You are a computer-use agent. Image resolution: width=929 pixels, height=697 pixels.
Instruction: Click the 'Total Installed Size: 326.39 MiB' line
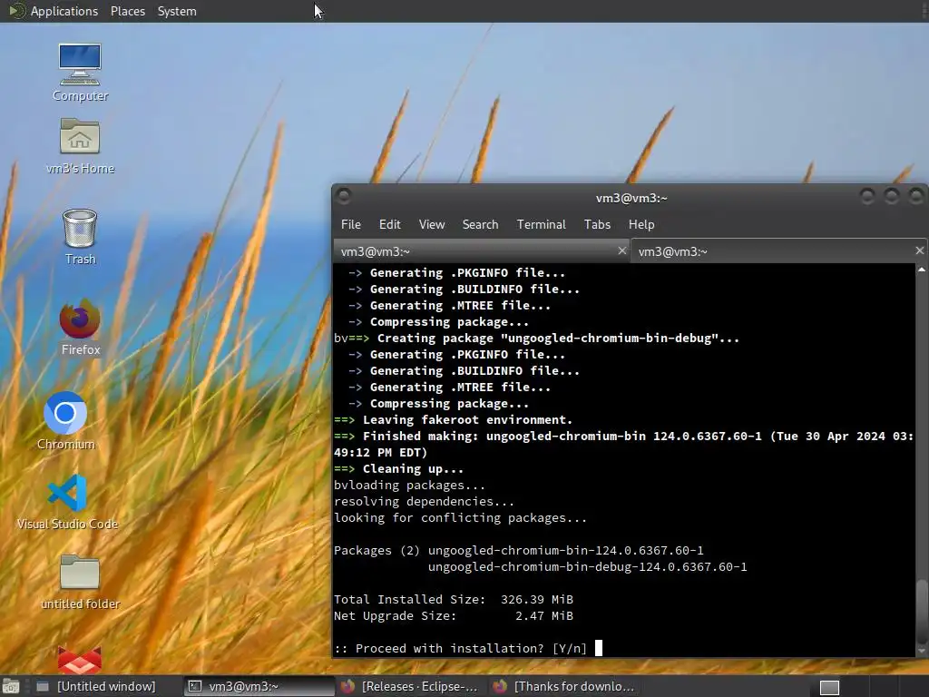pos(454,599)
